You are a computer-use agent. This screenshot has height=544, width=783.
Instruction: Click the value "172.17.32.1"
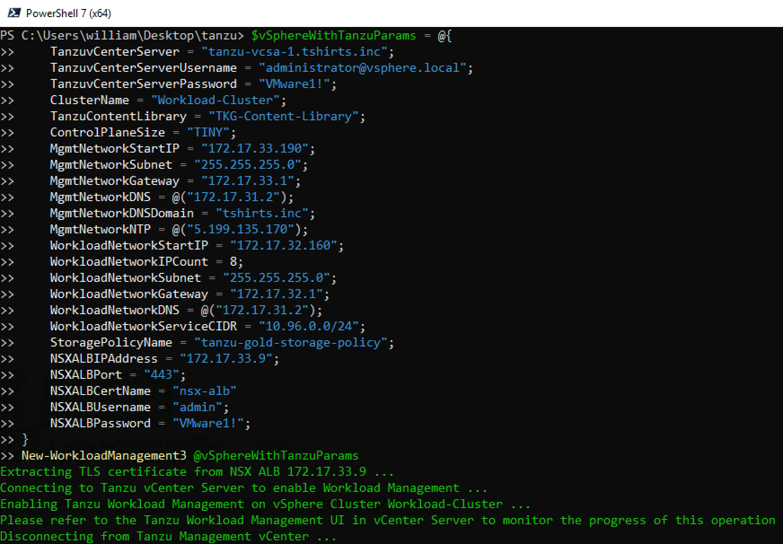click(276, 294)
